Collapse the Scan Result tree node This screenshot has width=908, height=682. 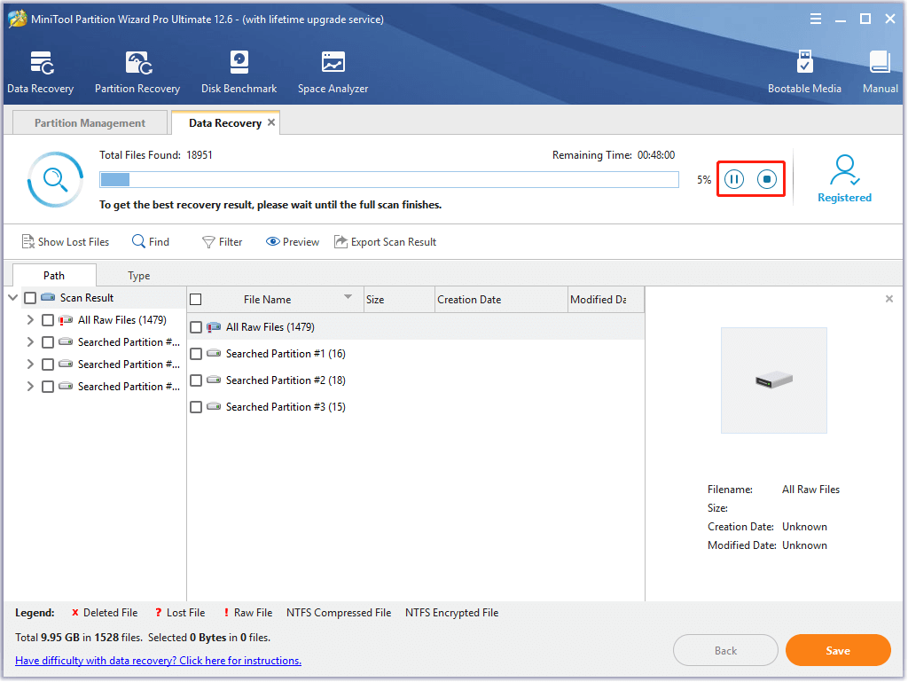tap(12, 298)
